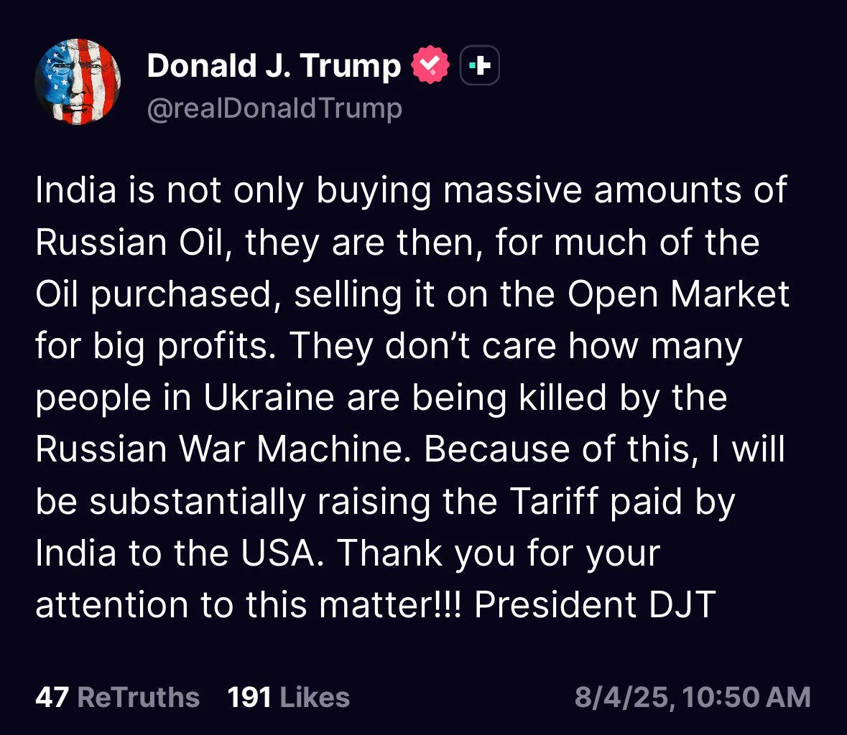Click the plus follow icon beside name

pos(479,65)
